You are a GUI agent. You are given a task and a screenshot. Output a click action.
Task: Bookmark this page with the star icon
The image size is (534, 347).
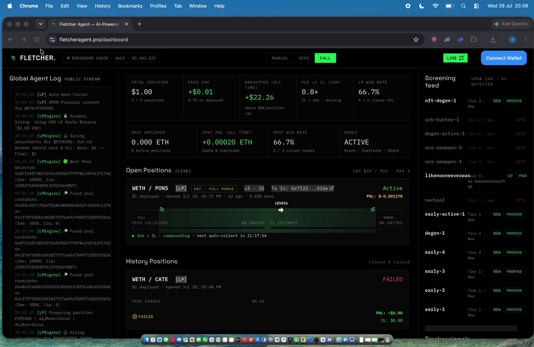416,40
